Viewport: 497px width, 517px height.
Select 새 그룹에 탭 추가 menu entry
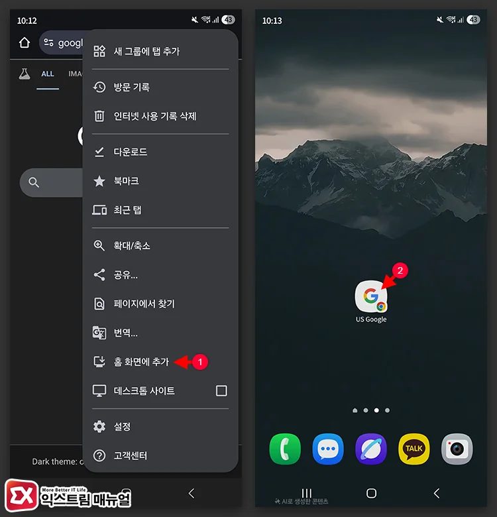[x=160, y=51]
